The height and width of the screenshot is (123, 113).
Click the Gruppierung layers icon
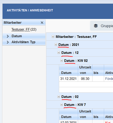(x=96, y=26)
